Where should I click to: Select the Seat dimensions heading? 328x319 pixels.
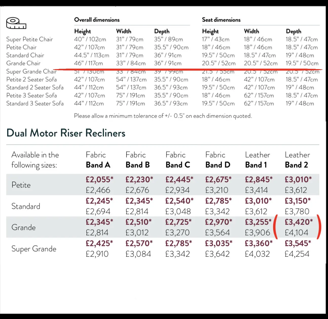221,20
